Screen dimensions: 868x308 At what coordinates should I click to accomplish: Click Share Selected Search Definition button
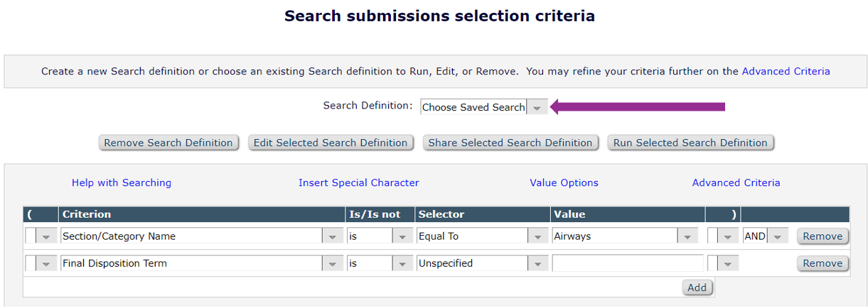[x=510, y=143]
